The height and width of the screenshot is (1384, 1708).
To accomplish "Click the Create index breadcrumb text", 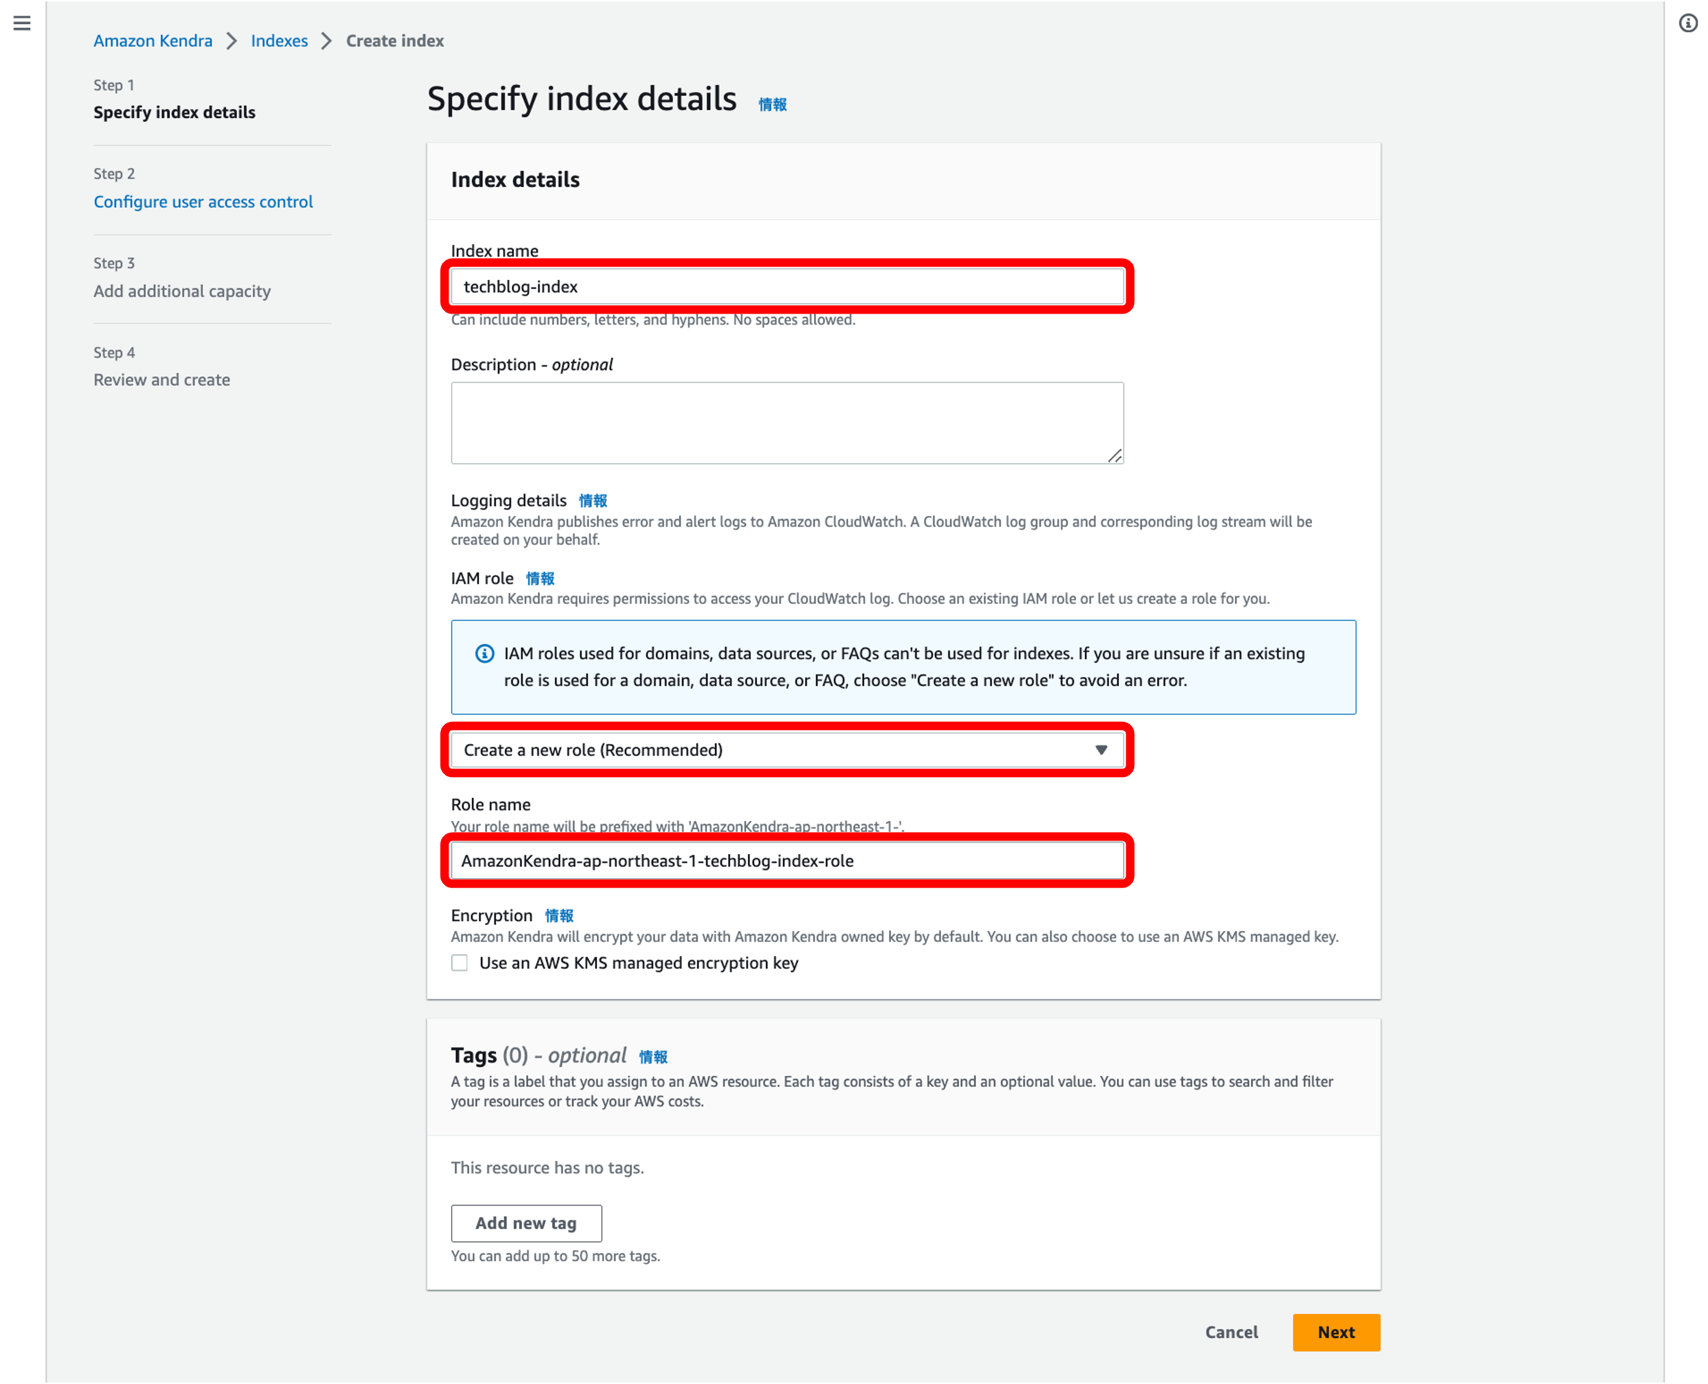I will click(395, 41).
